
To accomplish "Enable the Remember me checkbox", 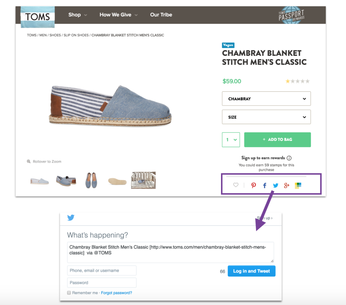I will click(69, 293).
